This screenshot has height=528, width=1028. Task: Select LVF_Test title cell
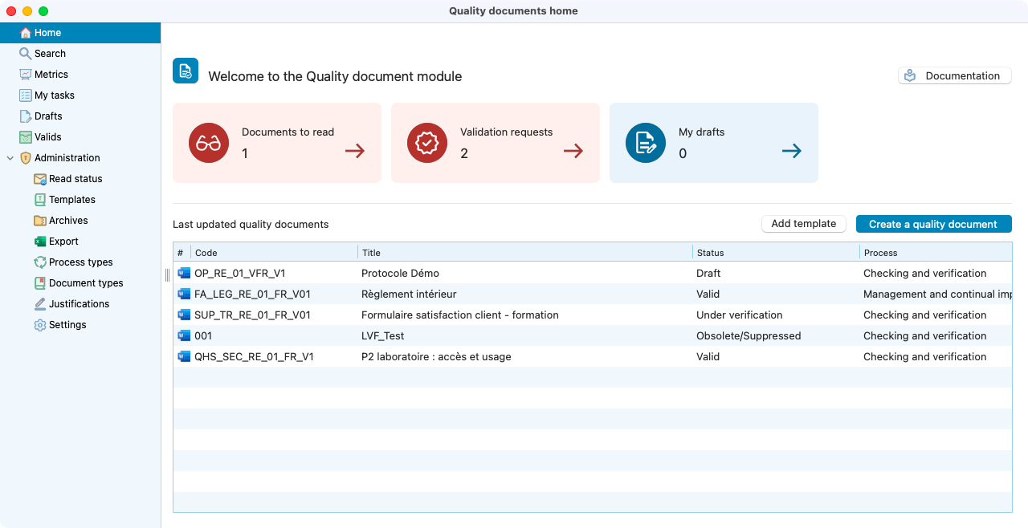pos(383,335)
